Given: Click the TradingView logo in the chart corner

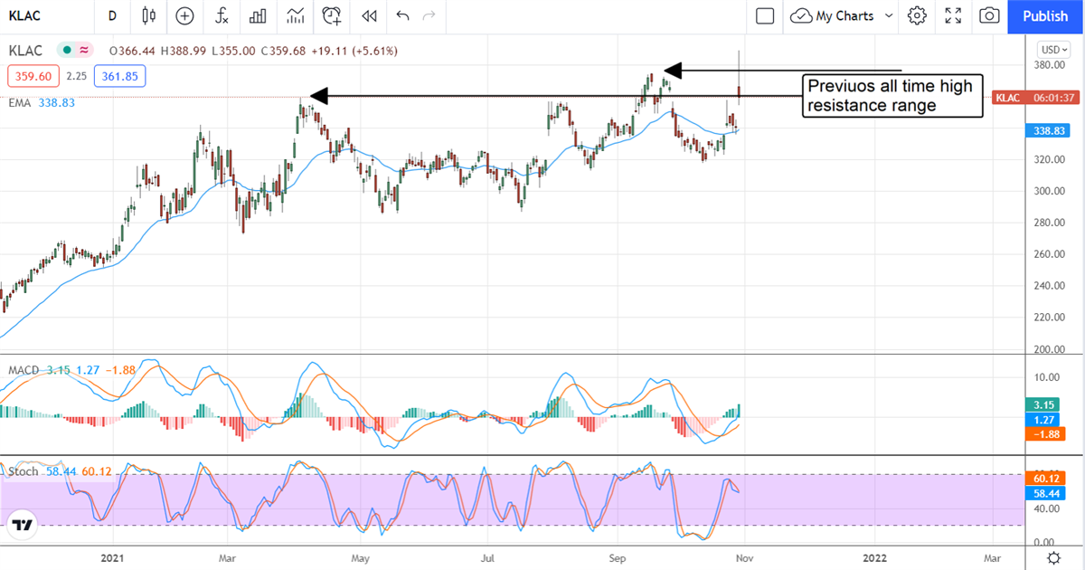Looking at the screenshot, I should pyautogui.click(x=23, y=524).
